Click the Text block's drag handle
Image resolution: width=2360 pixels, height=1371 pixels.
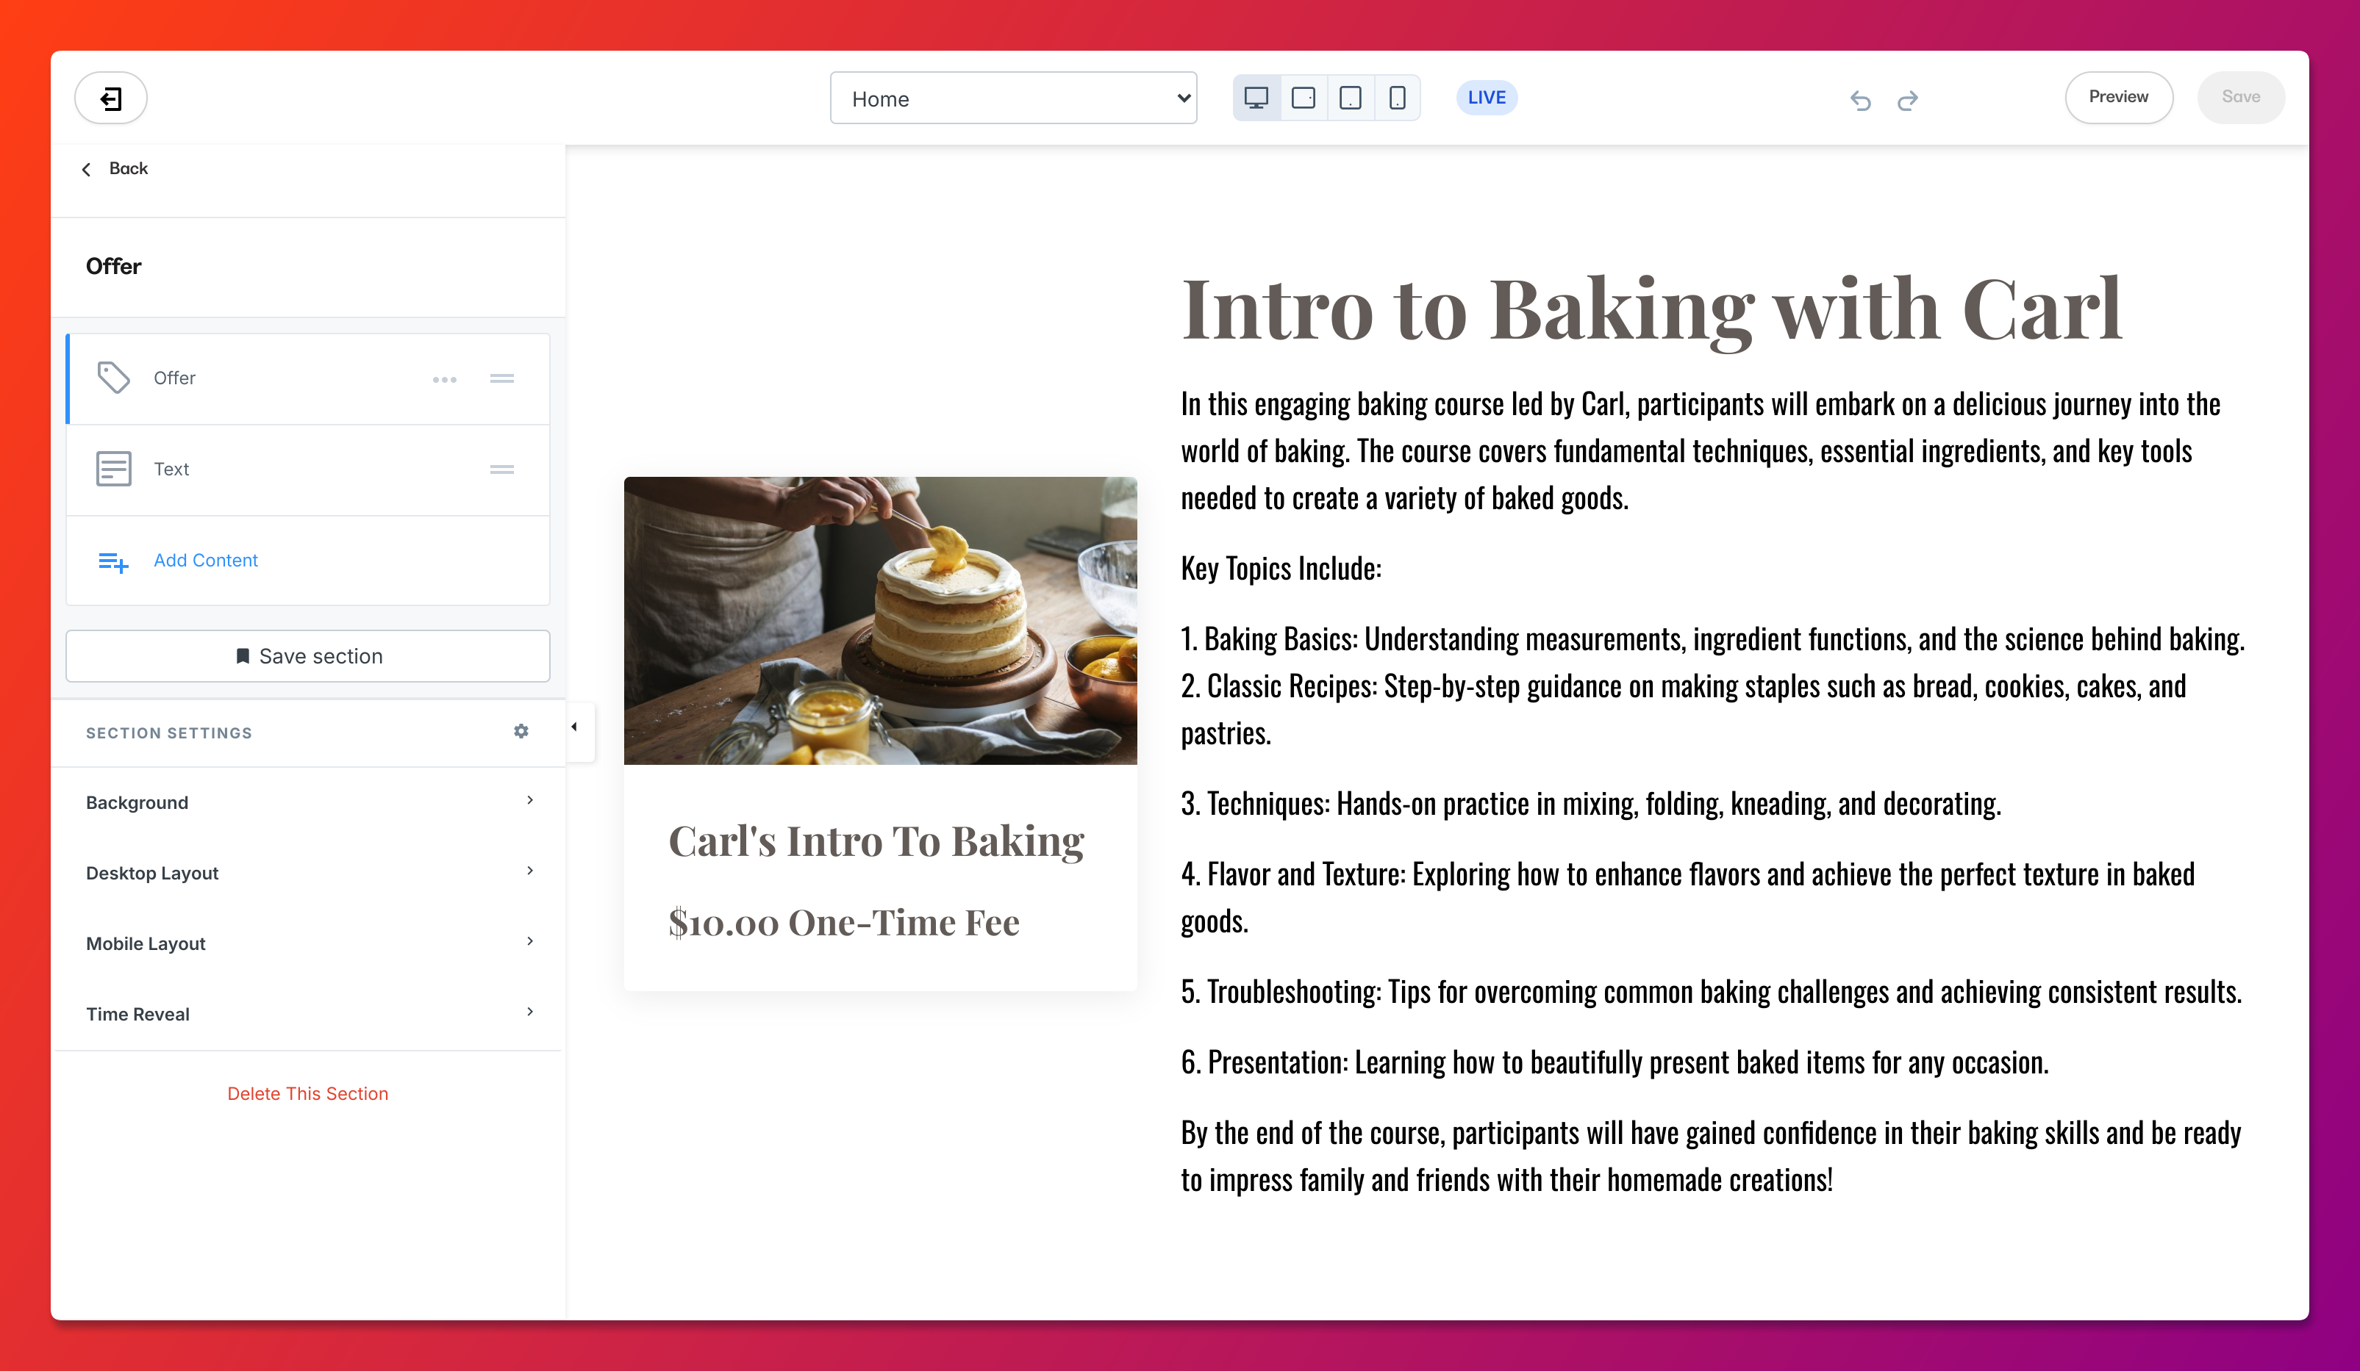point(502,469)
